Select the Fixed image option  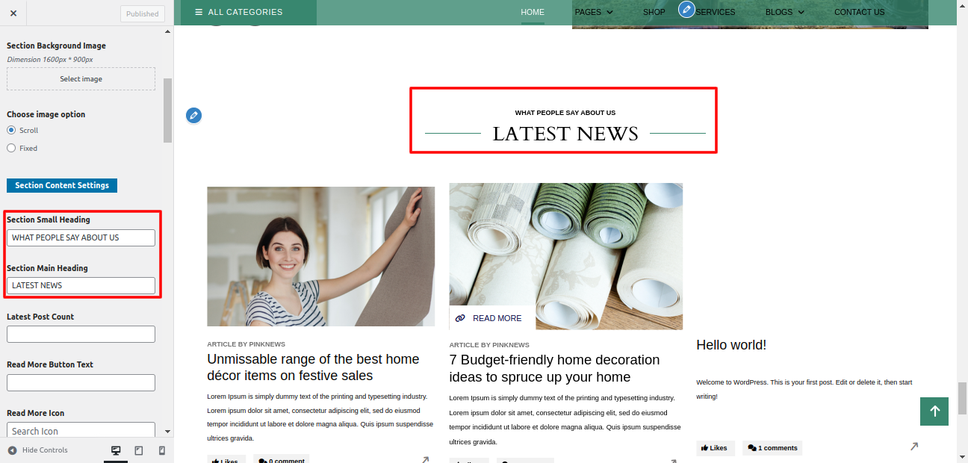pos(11,148)
